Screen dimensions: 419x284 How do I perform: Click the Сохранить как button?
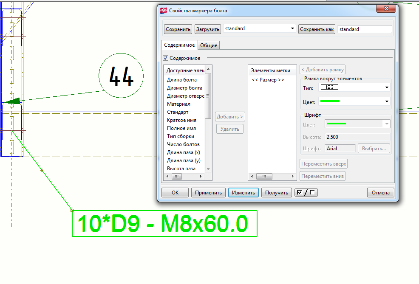[317, 29]
